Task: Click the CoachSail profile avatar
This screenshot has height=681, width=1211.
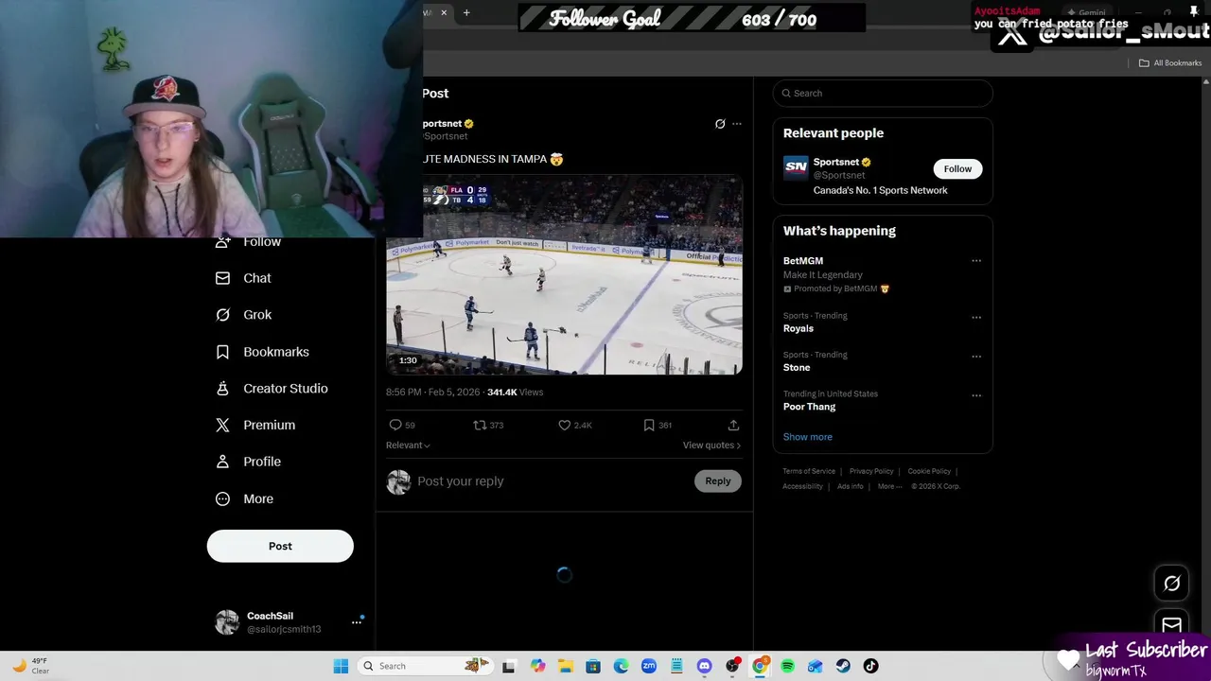Action: [227, 622]
